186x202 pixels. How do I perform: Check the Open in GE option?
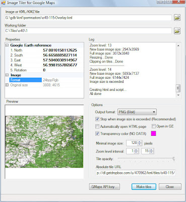point(154,126)
